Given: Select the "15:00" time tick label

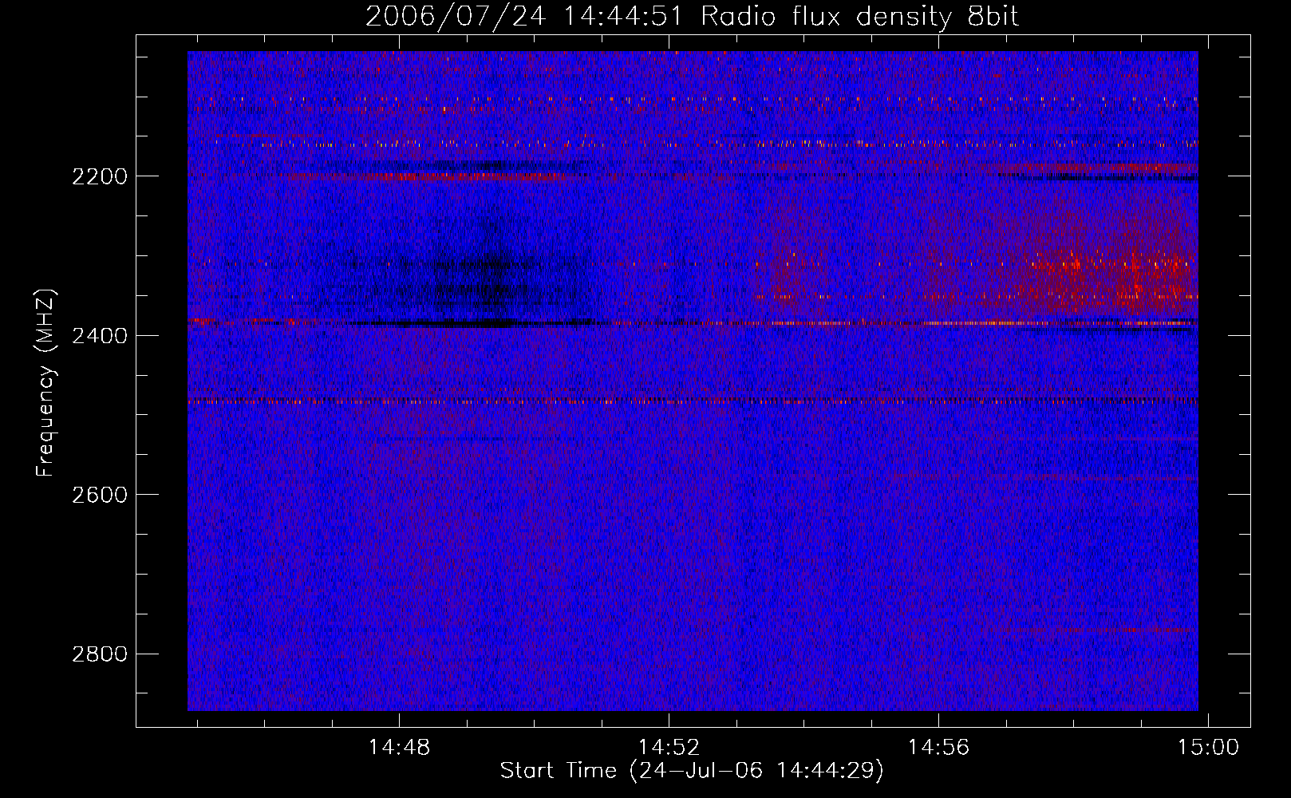Looking at the screenshot, I should 1208,748.
